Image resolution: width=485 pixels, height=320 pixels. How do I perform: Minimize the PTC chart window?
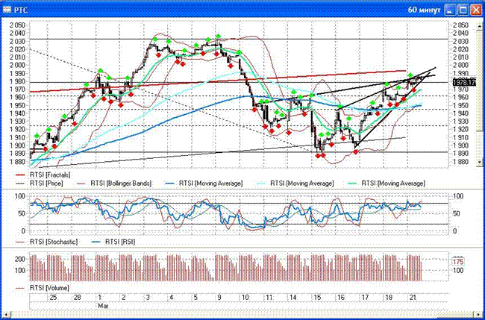(x=450, y=10)
